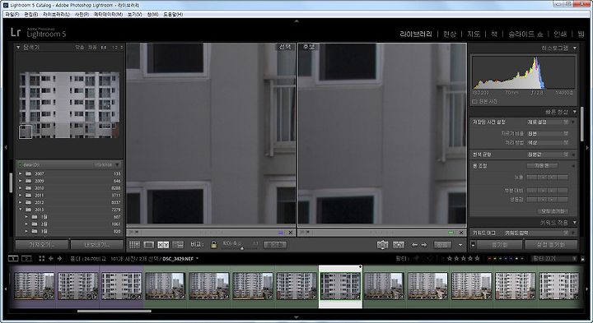The height and width of the screenshot is (323, 593).
Task: Click the Reset All button
Action: click(553, 211)
